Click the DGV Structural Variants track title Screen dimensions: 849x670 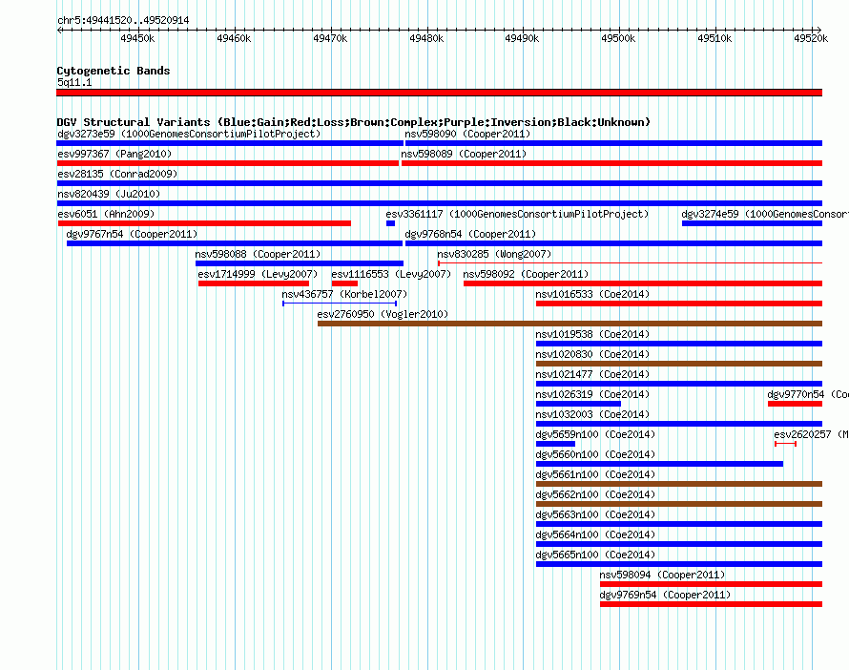(354, 122)
